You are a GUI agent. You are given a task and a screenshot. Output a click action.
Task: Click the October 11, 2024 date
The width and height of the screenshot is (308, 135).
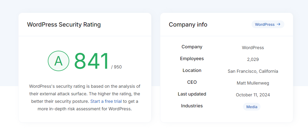point(253,95)
